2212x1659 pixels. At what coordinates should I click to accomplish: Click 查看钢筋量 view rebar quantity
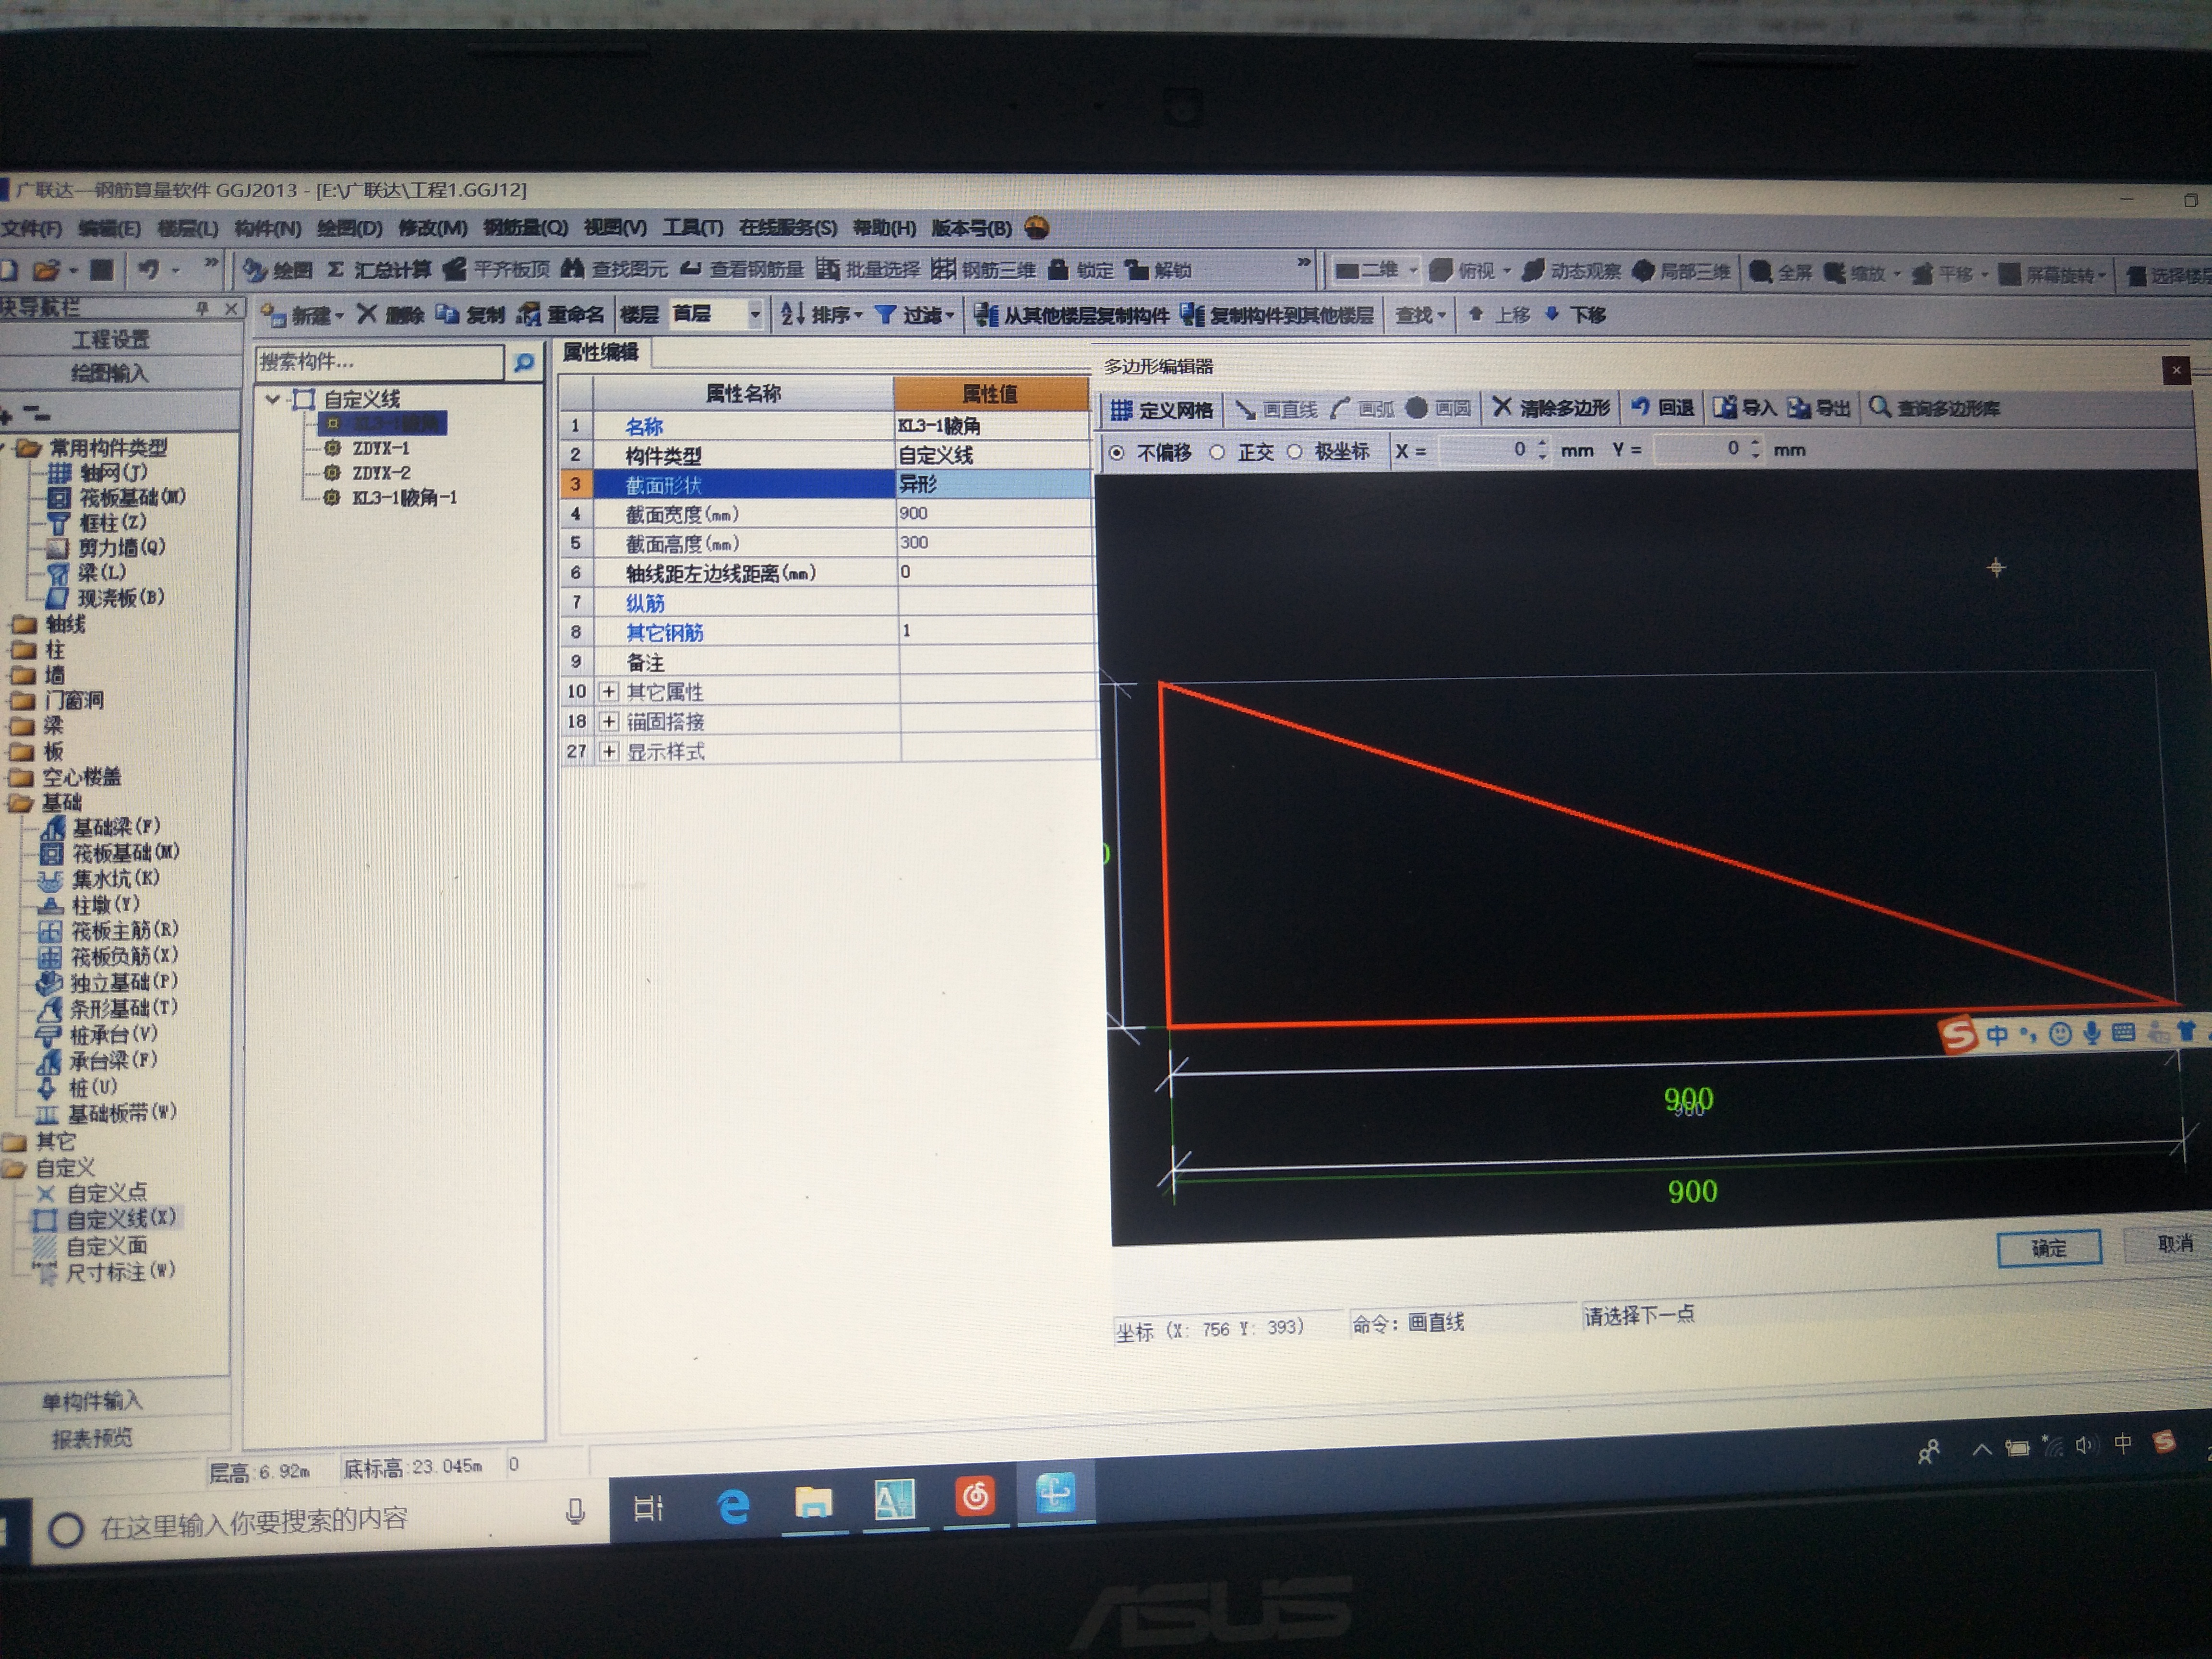(x=742, y=269)
